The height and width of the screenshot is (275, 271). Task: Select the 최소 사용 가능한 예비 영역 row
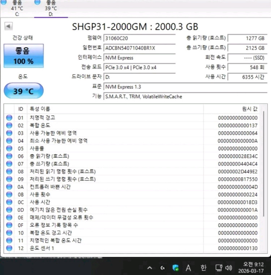tap(132, 141)
